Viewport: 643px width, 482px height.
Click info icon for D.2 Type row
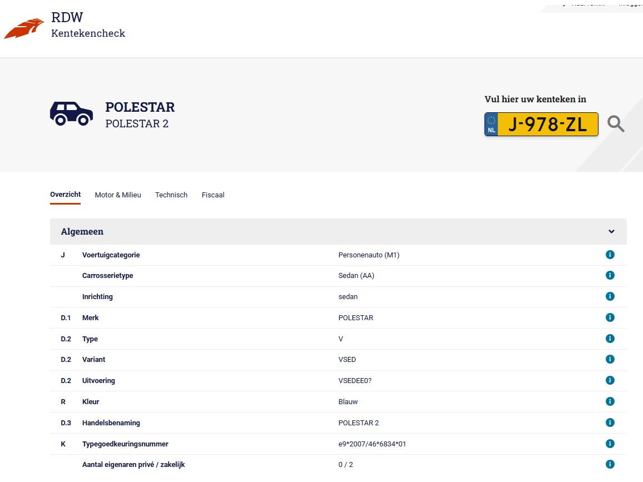610,339
